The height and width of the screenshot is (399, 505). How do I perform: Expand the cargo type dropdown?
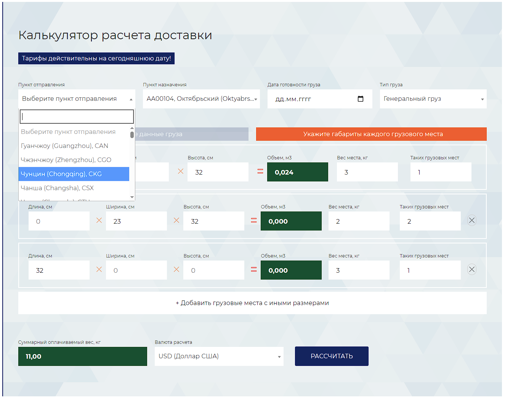pyautogui.click(x=433, y=99)
